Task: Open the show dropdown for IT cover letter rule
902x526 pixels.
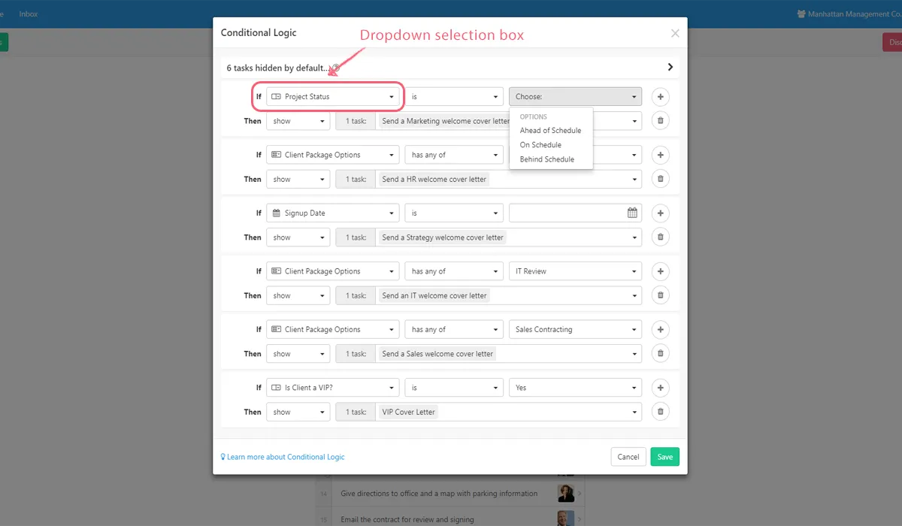Action: pyautogui.click(x=298, y=295)
